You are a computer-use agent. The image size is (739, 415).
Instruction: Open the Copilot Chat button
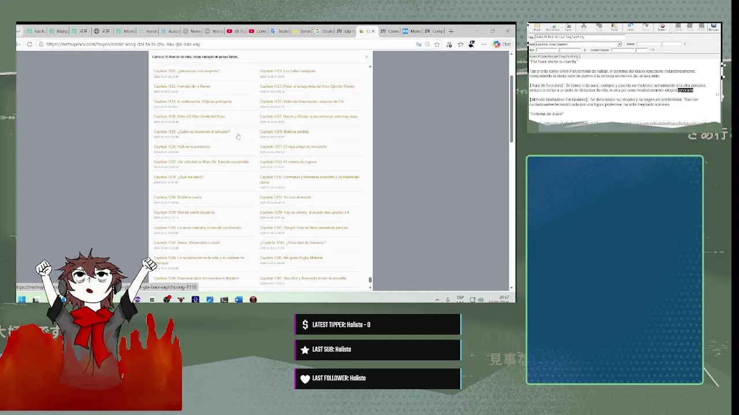pos(502,44)
